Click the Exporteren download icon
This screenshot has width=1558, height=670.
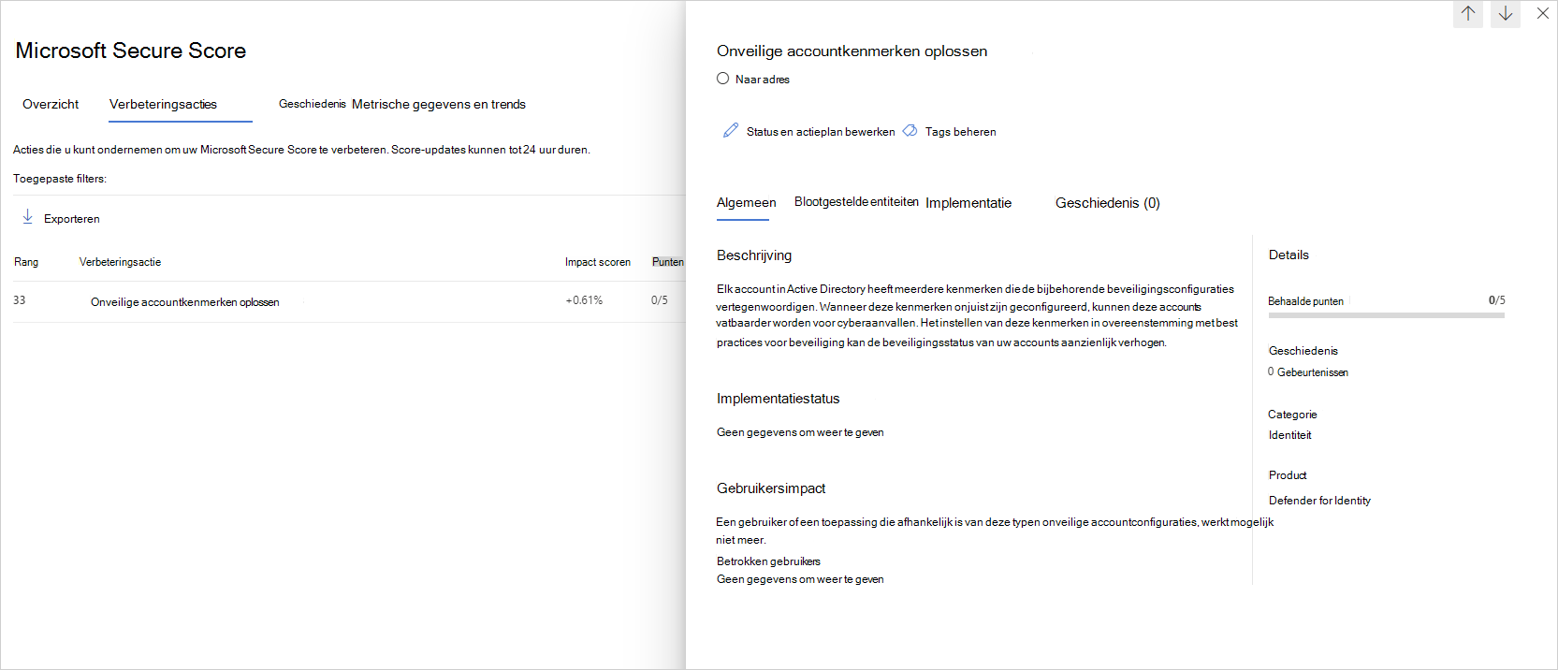pyautogui.click(x=28, y=217)
